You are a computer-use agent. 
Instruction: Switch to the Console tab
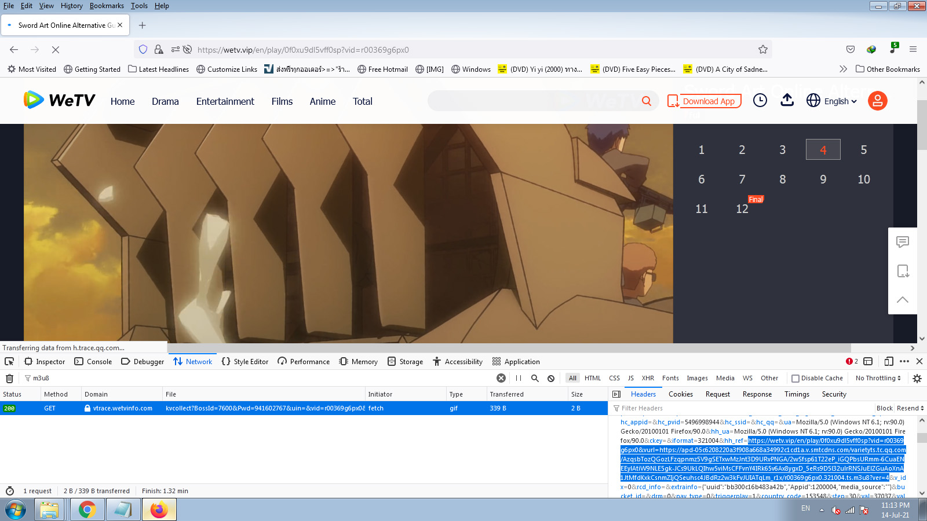tap(93, 361)
